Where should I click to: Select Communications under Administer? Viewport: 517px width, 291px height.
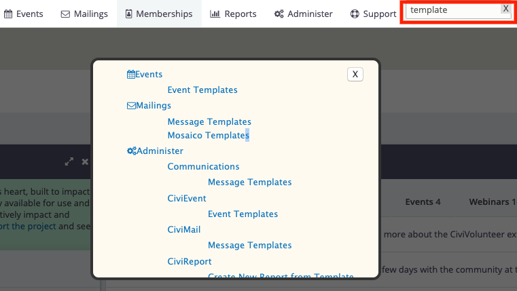click(x=203, y=167)
